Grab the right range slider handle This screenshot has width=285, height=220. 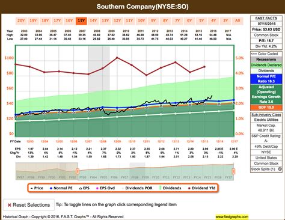click(x=233, y=171)
